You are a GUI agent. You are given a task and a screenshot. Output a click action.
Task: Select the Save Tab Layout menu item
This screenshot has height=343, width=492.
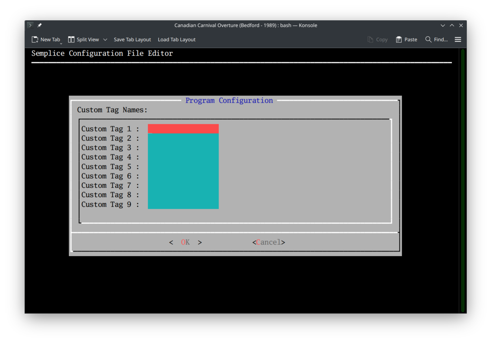132,39
